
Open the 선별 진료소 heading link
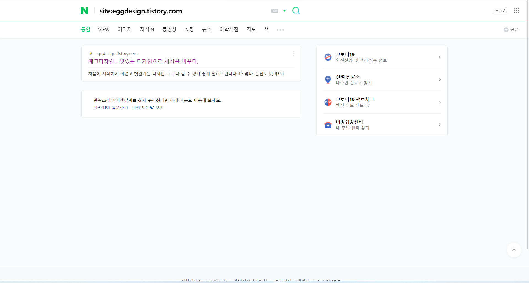[348, 77]
